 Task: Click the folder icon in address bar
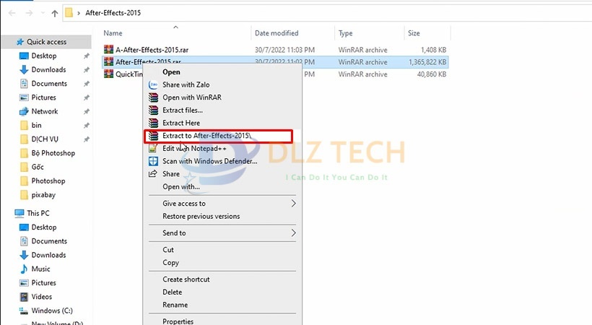tap(69, 12)
